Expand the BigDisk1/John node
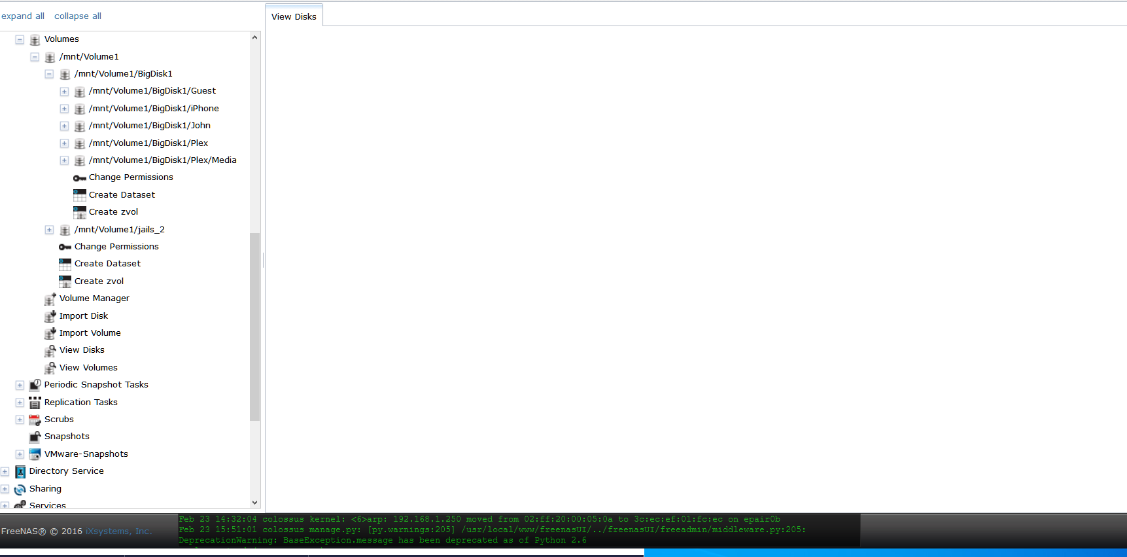 [64, 126]
